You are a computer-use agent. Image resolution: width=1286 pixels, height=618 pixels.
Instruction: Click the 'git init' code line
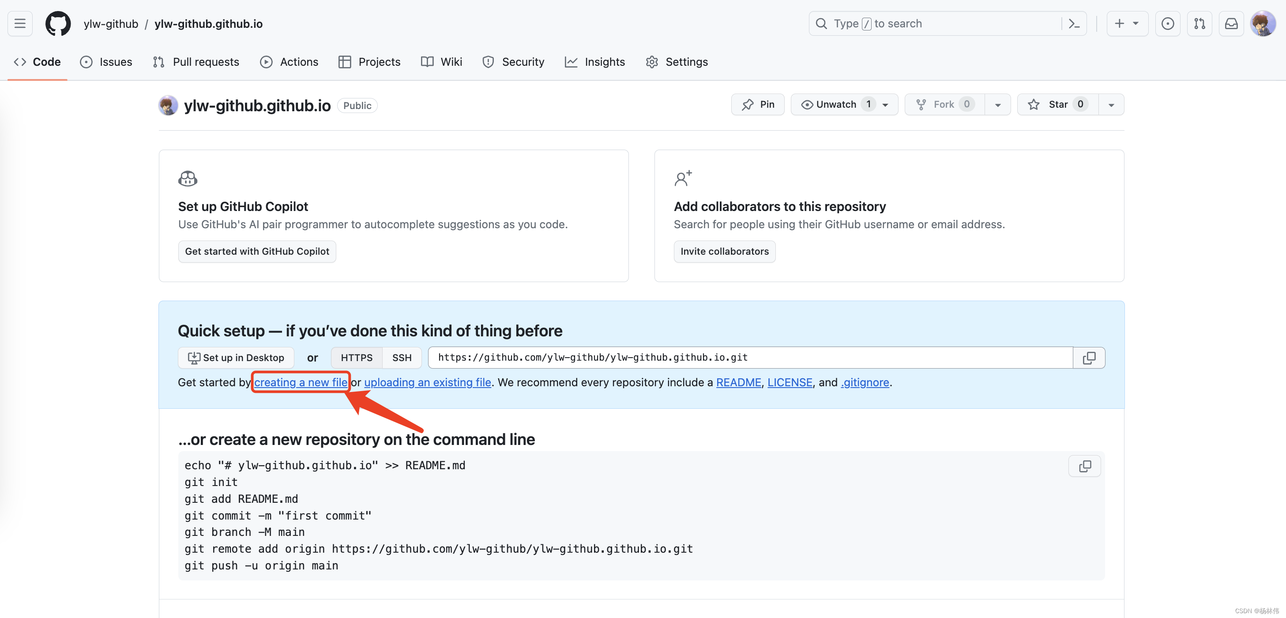pyautogui.click(x=211, y=482)
